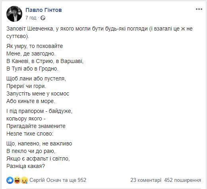Click the line 'Щоб лани або пустеля'

point(36,78)
